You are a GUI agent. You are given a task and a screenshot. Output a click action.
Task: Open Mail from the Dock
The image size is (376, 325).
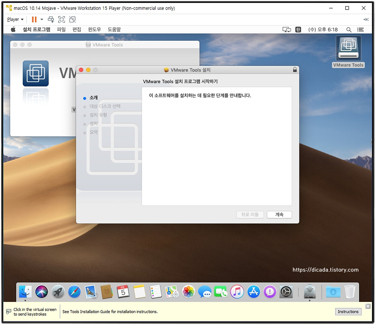click(x=91, y=292)
